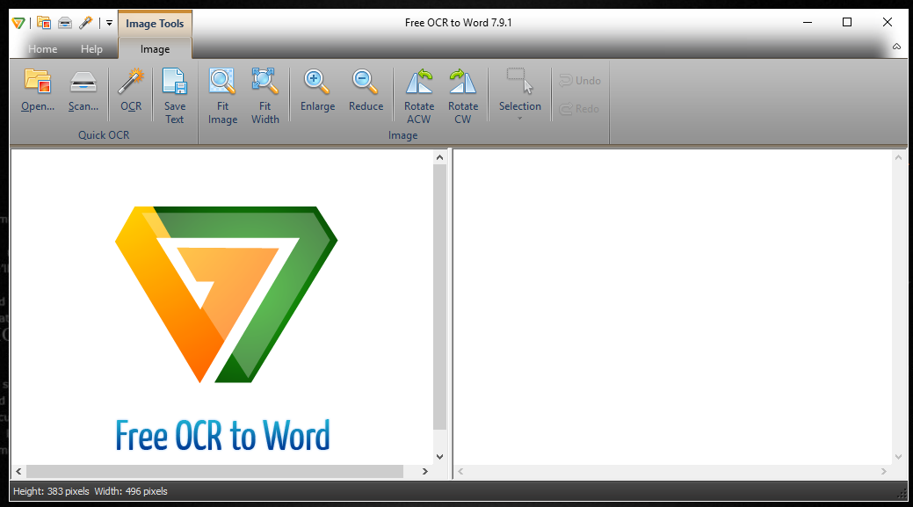
Task: Minimize the Free OCR to Word window
Action: [x=808, y=23]
